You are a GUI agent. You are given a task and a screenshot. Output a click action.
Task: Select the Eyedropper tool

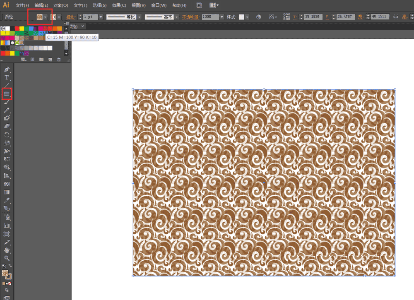(x=7, y=200)
